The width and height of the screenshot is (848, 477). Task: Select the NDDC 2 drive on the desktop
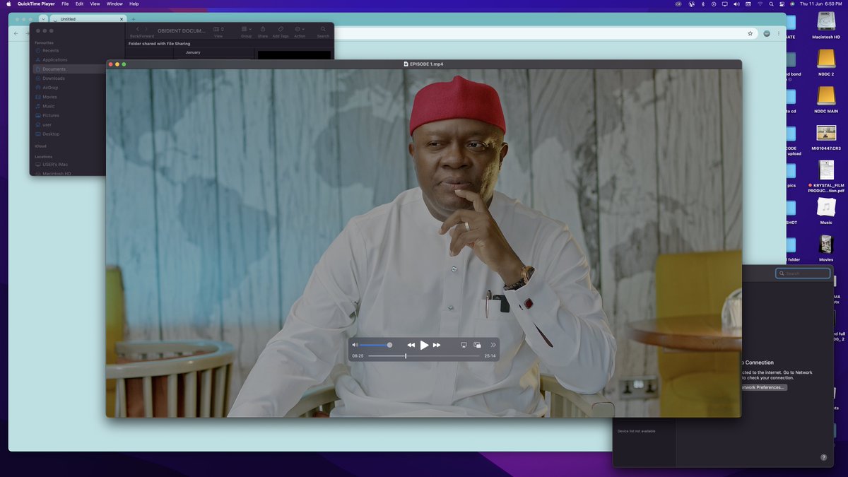point(826,58)
